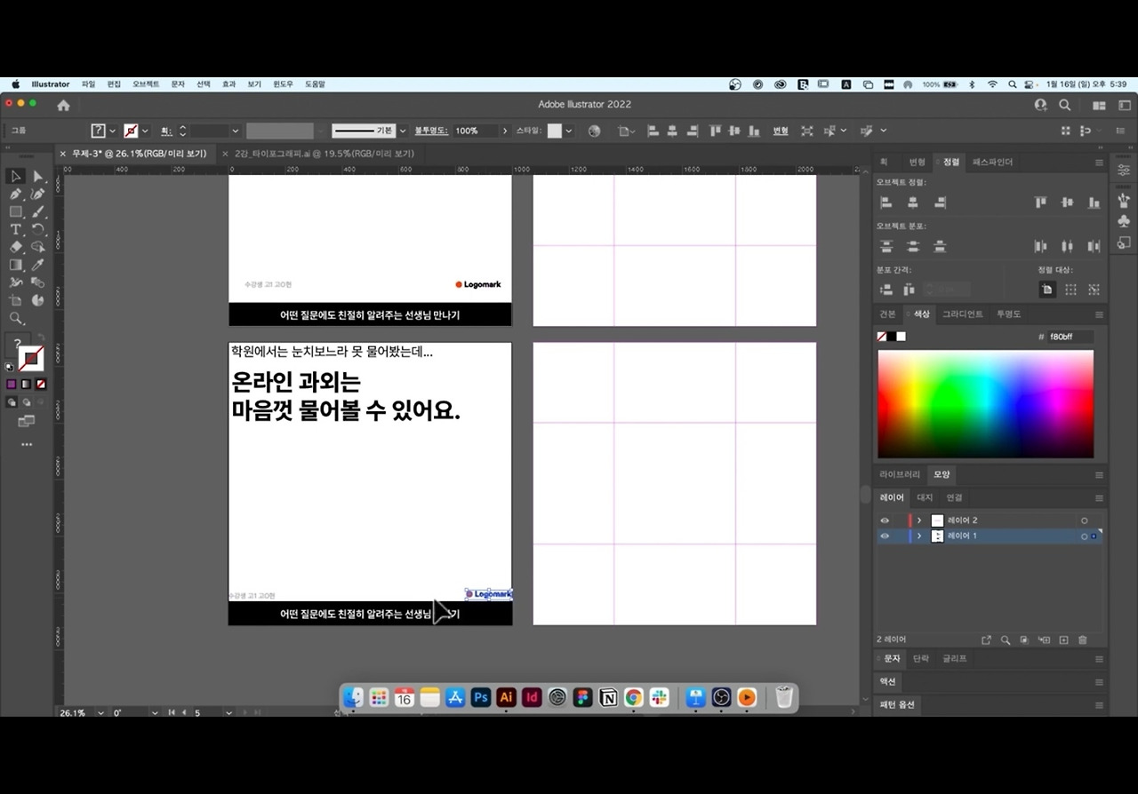Switch to the 단락 panel tab
1138x794 pixels.
click(921, 659)
